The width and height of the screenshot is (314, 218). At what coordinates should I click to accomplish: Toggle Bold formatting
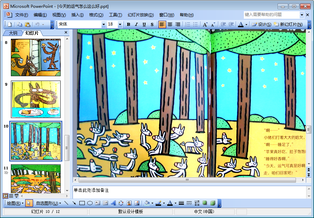coord(129,24)
